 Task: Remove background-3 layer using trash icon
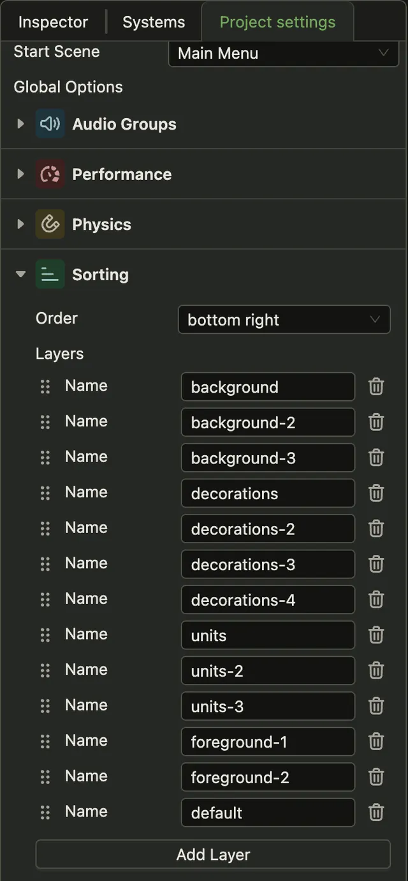(x=376, y=458)
